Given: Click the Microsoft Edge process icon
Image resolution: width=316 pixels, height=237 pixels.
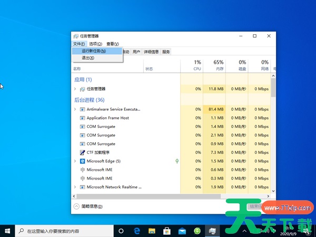Looking at the screenshot, I should tap(82, 161).
